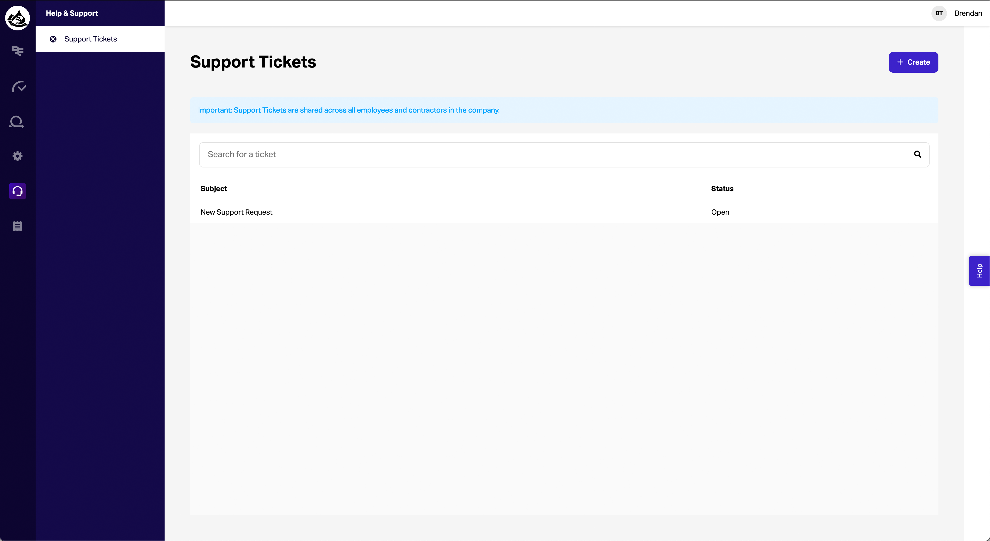Open the receipt icon in sidebar
The image size is (990, 541).
coord(17,226)
